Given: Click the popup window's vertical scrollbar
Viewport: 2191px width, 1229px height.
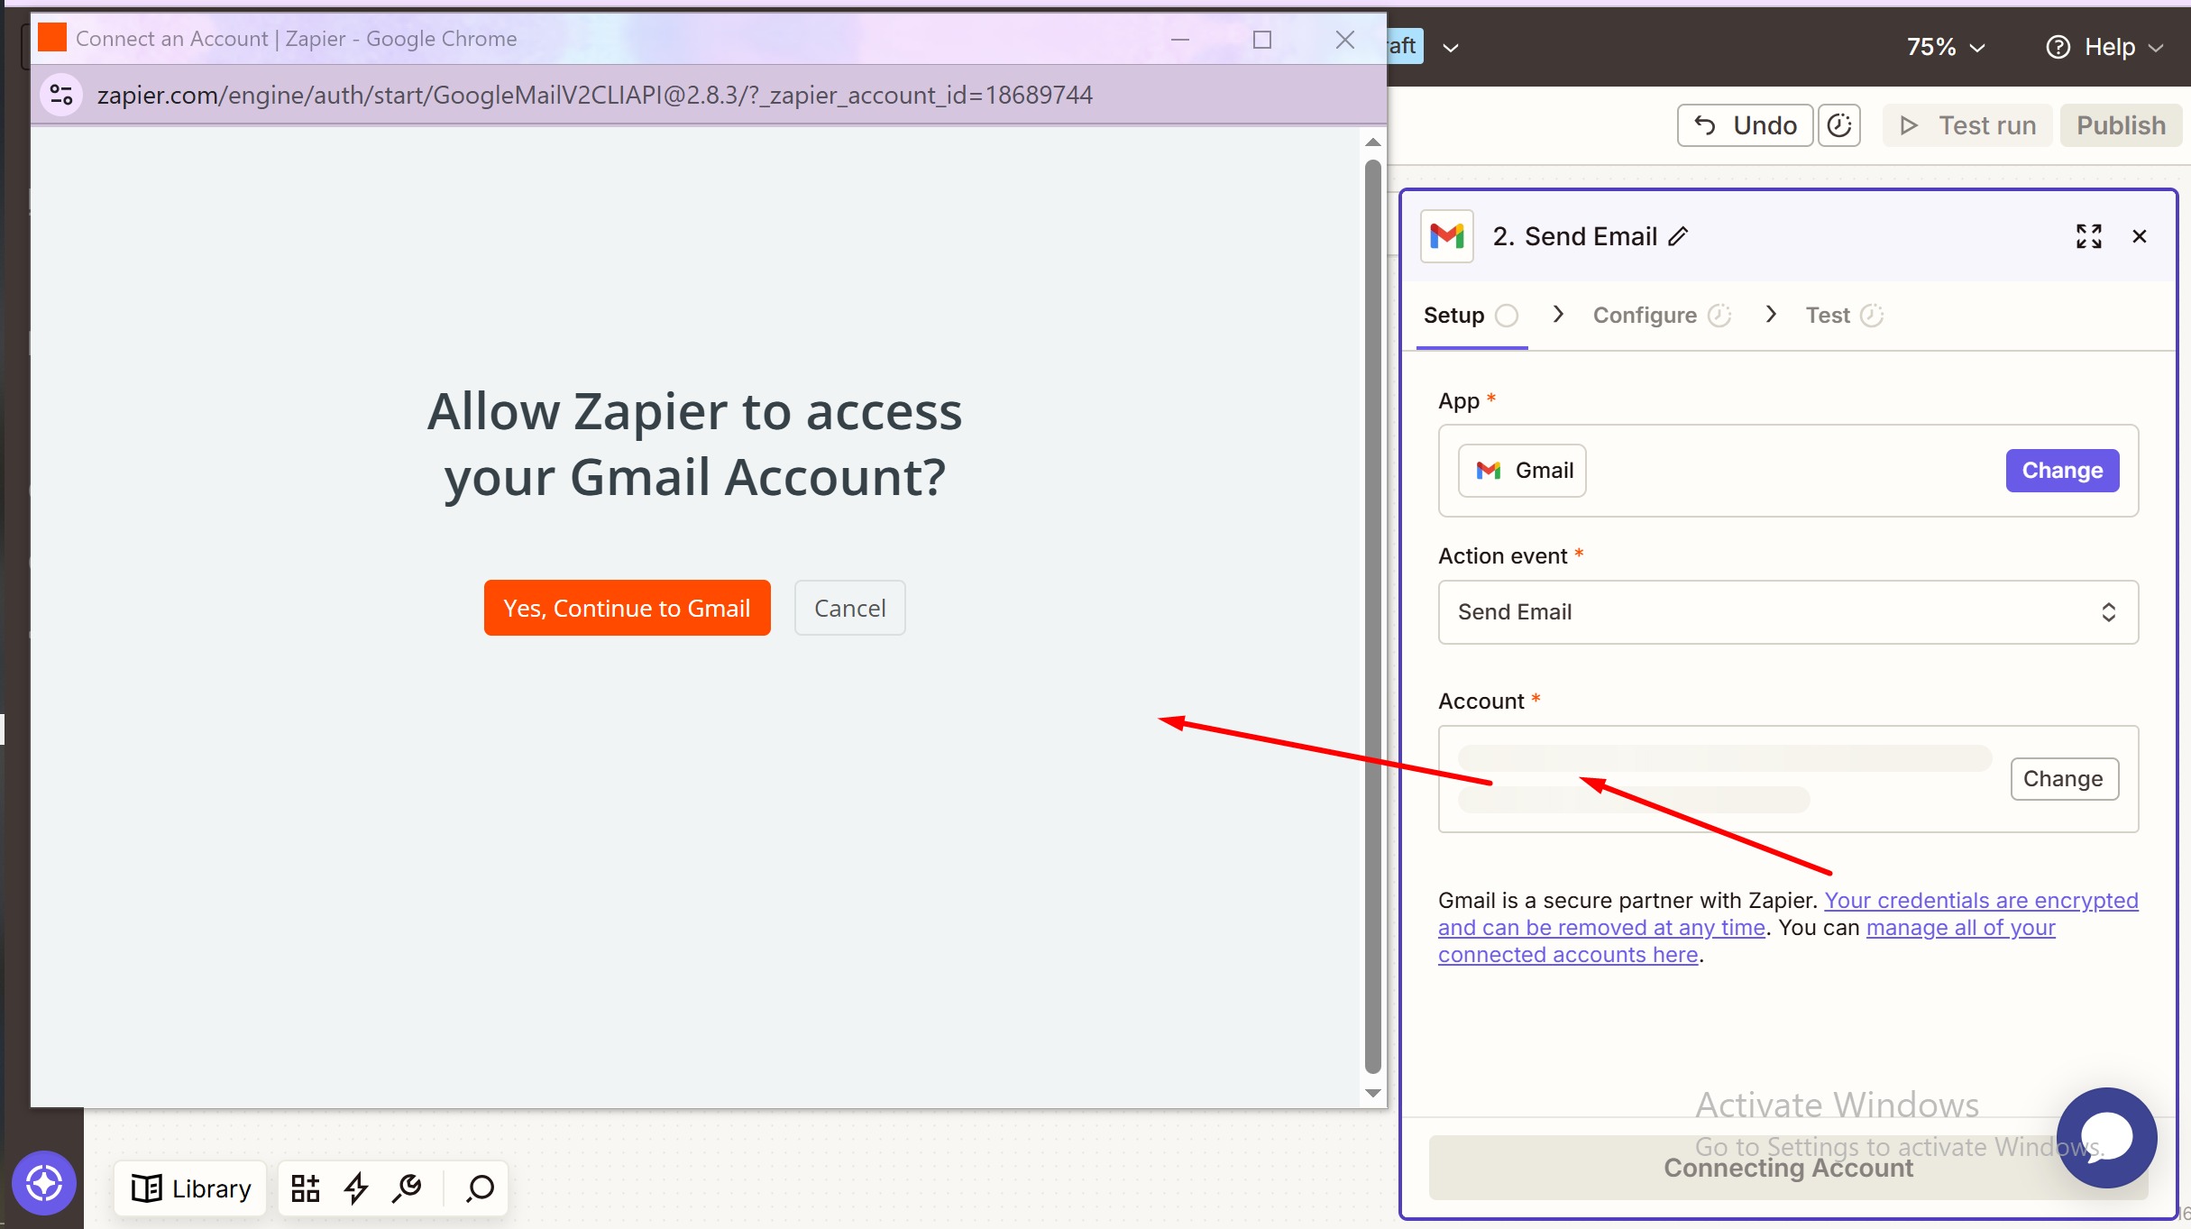Looking at the screenshot, I should click(x=1372, y=613).
